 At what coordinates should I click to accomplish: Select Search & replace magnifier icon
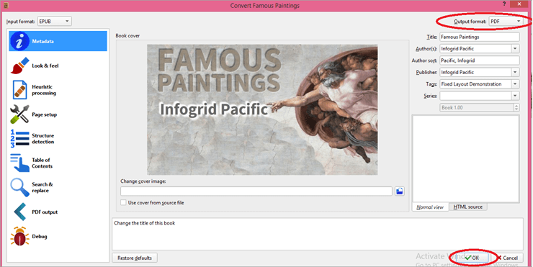[19, 188]
